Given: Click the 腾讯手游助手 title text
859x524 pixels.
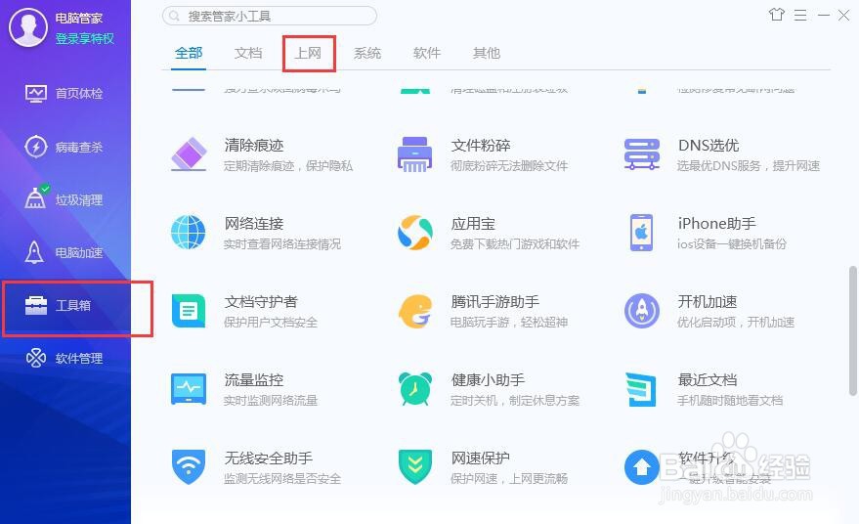Looking at the screenshot, I should pos(495,302).
